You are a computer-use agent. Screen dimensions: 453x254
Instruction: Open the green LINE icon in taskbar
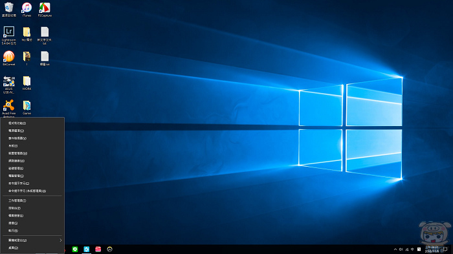(x=75, y=249)
